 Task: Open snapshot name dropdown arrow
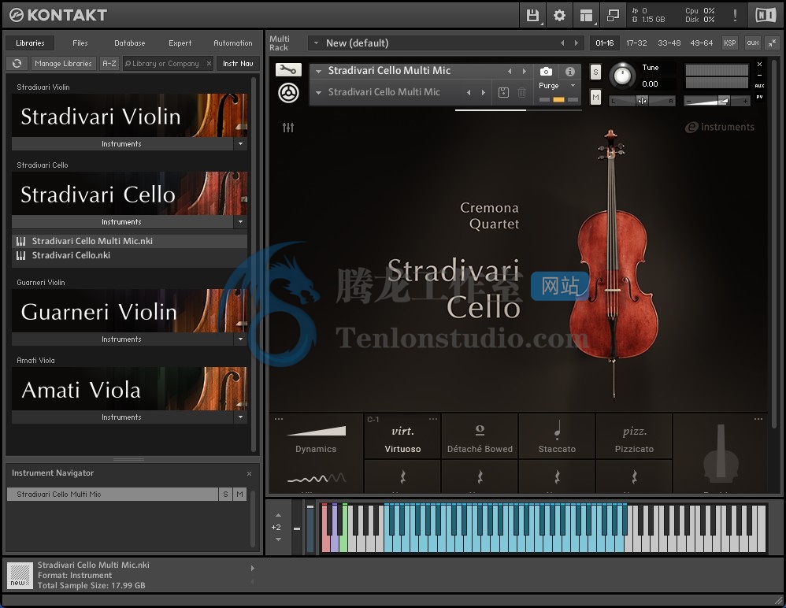(318, 92)
